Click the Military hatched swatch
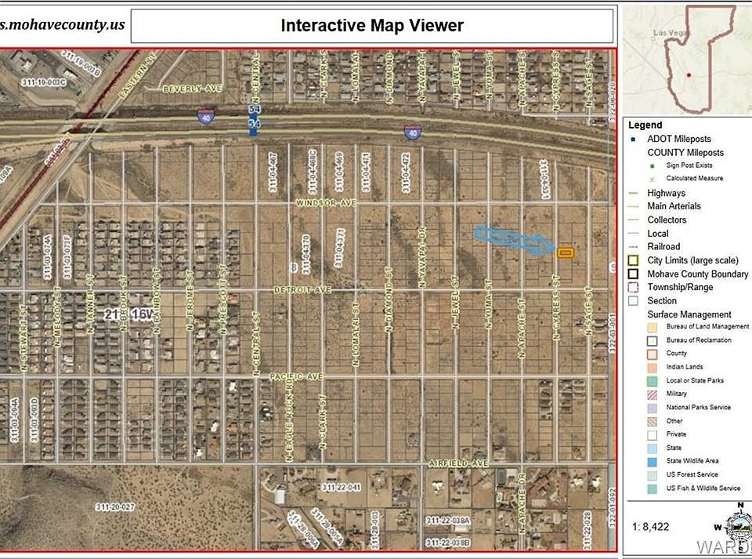 [x=652, y=394]
